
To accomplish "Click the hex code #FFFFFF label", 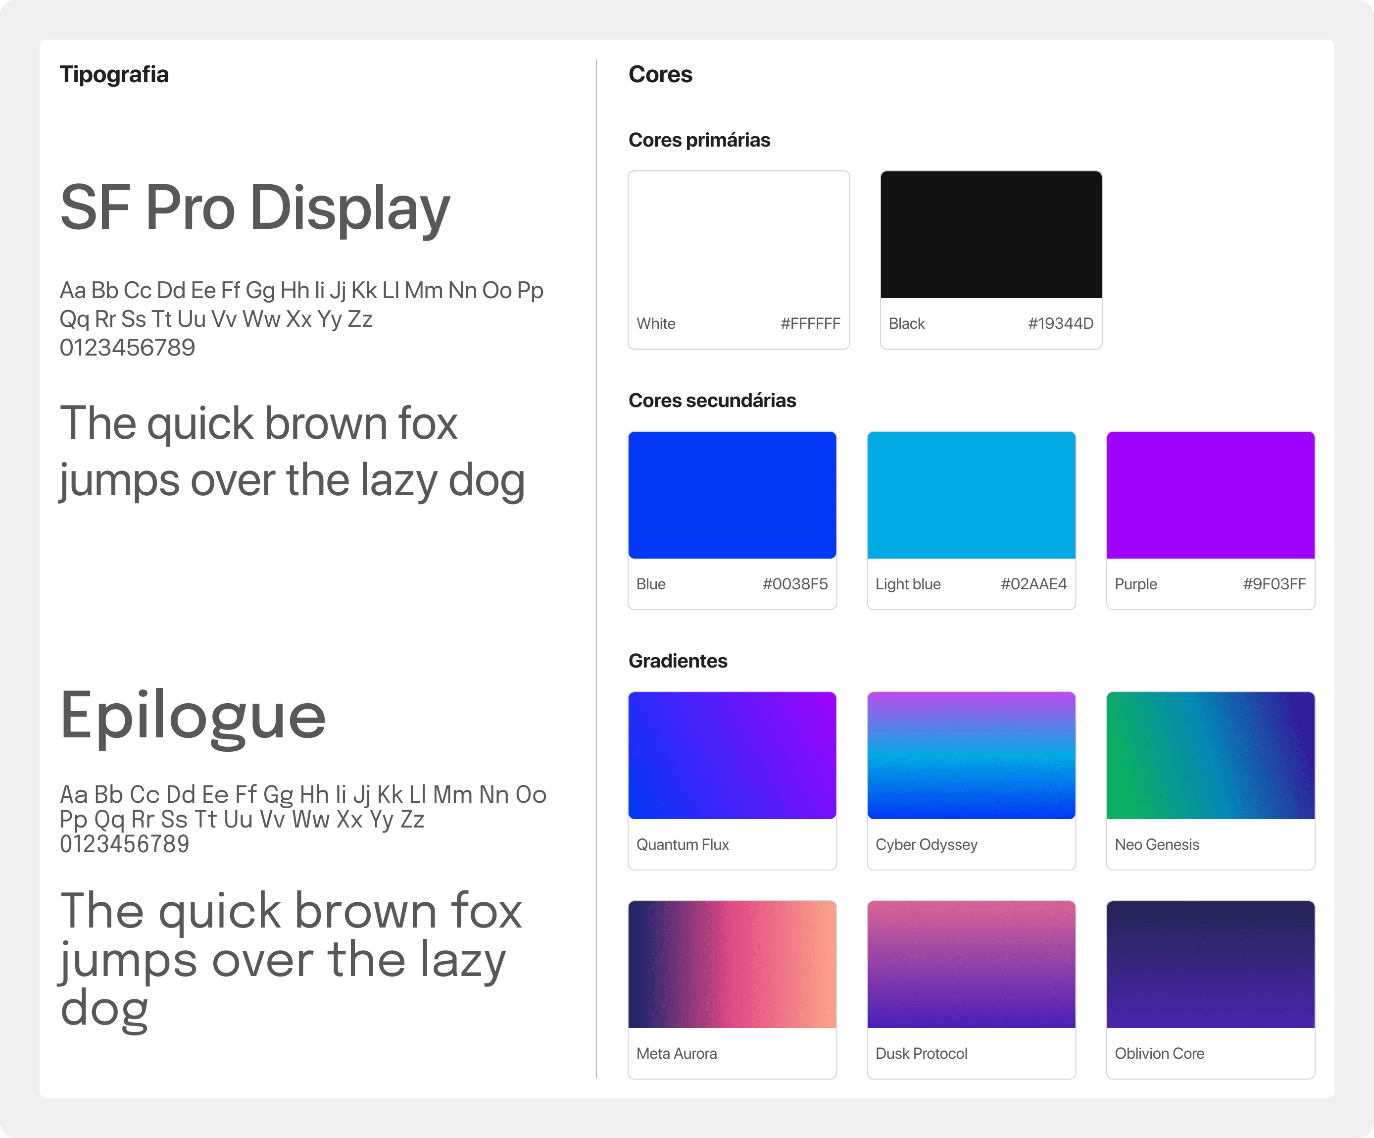I will tap(810, 323).
